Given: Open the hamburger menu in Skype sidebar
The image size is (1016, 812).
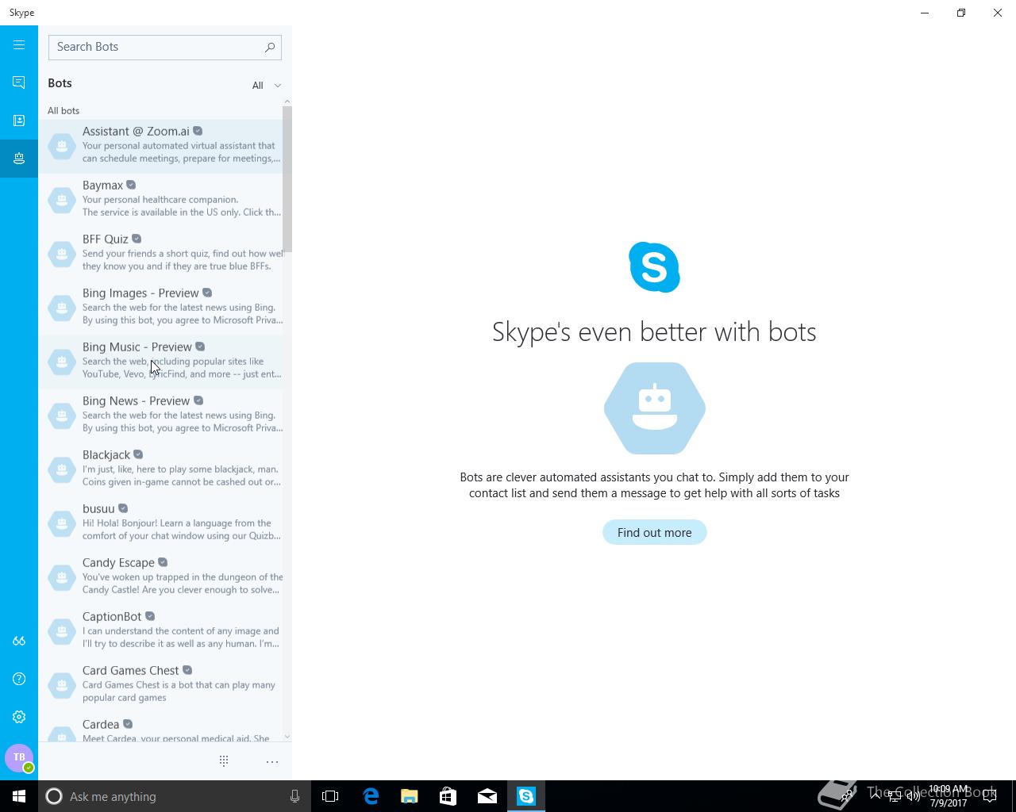Looking at the screenshot, I should pyautogui.click(x=19, y=45).
